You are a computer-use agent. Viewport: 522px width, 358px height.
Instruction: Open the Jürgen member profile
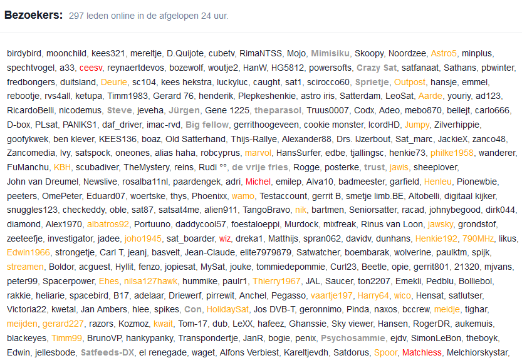pyautogui.click(x=184, y=110)
